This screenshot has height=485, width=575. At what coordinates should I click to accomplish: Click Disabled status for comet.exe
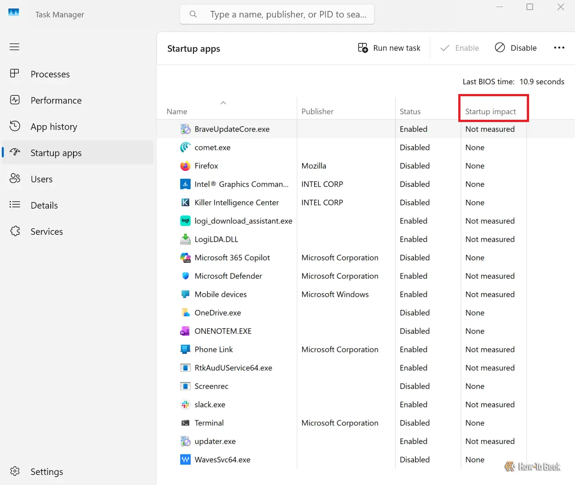pyautogui.click(x=415, y=147)
